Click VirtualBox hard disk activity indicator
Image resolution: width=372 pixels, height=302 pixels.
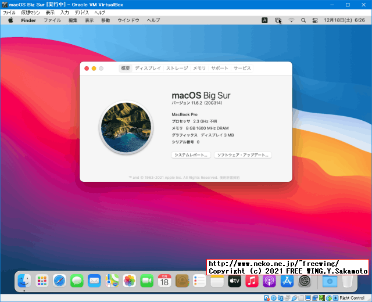coord(266,298)
